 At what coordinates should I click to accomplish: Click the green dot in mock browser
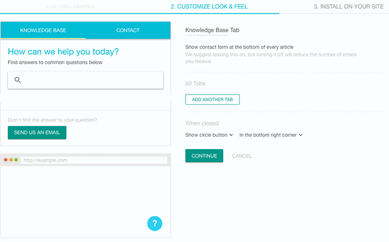coord(16,160)
